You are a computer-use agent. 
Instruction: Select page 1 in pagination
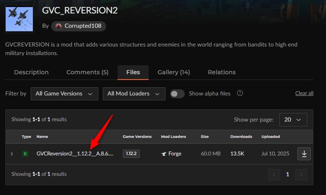tap(288, 175)
